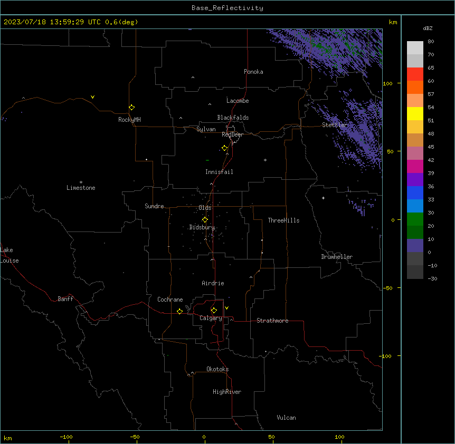Image resolution: width=455 pixels, height=444 pixels.
Task: Pick the orange swatch between 60 and 57 dBZ
Action: [415, 87]
